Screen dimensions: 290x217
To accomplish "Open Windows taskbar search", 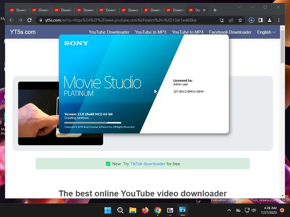I will 120,210.
